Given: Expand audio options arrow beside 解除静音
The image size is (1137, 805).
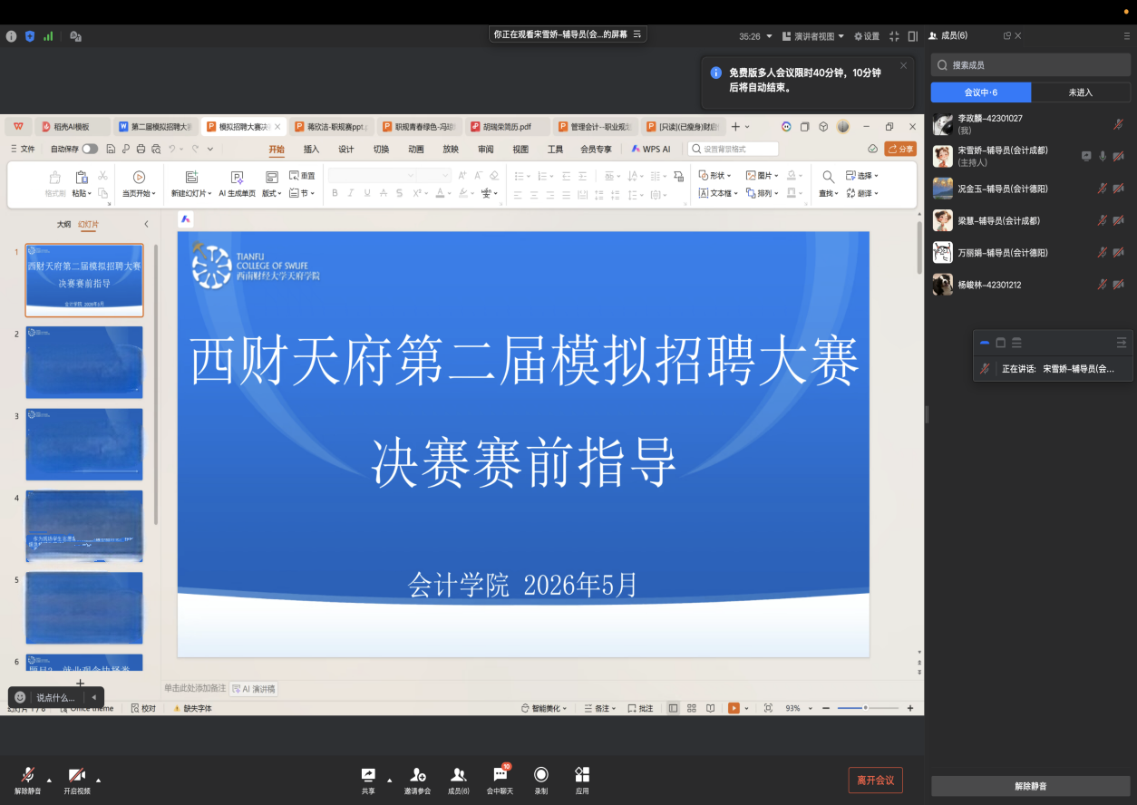Looking at the screenshot, I should point(49,780).
